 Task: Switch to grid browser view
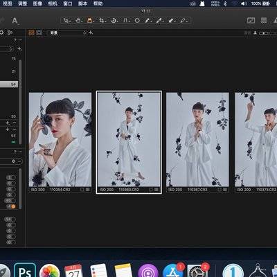click(31, 33)
